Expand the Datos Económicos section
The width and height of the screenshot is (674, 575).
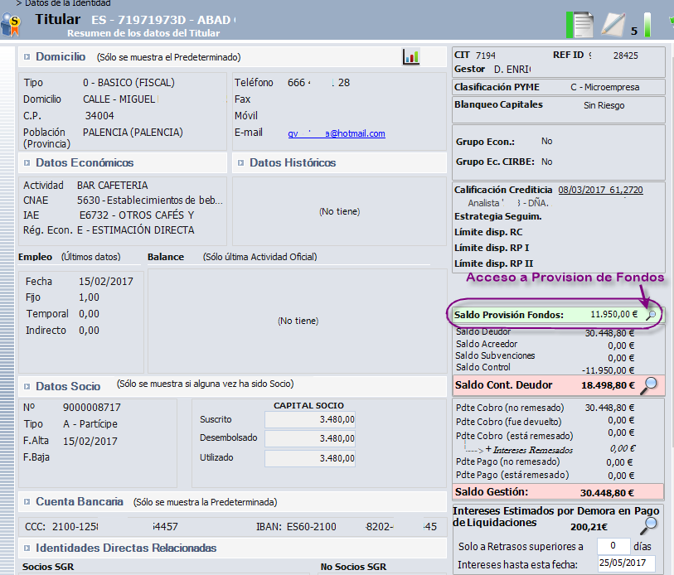[27, 163]
